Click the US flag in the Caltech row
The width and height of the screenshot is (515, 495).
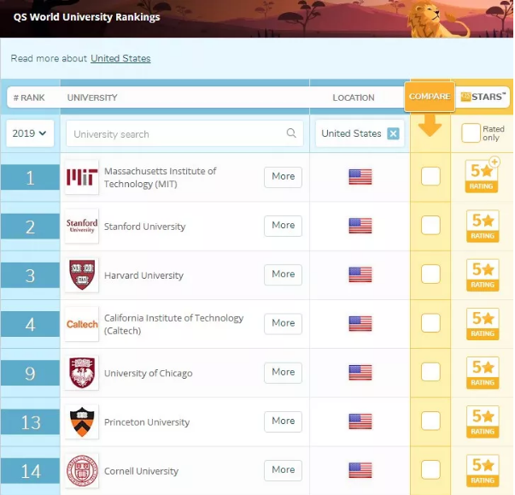click(x=360, y=324)
